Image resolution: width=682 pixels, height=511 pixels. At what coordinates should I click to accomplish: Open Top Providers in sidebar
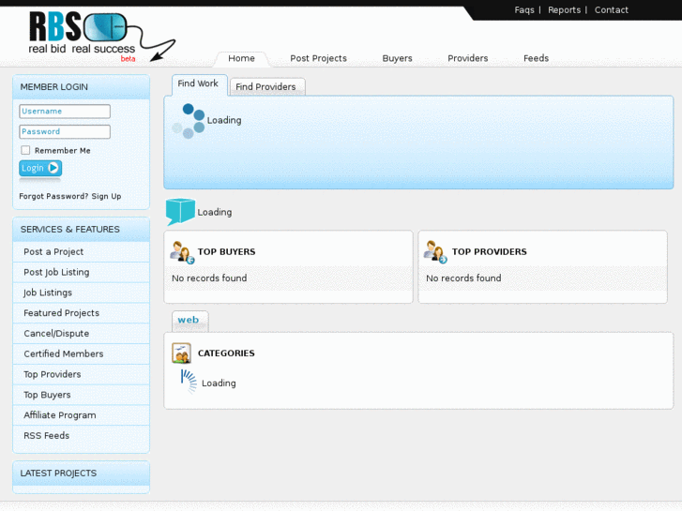81,374
